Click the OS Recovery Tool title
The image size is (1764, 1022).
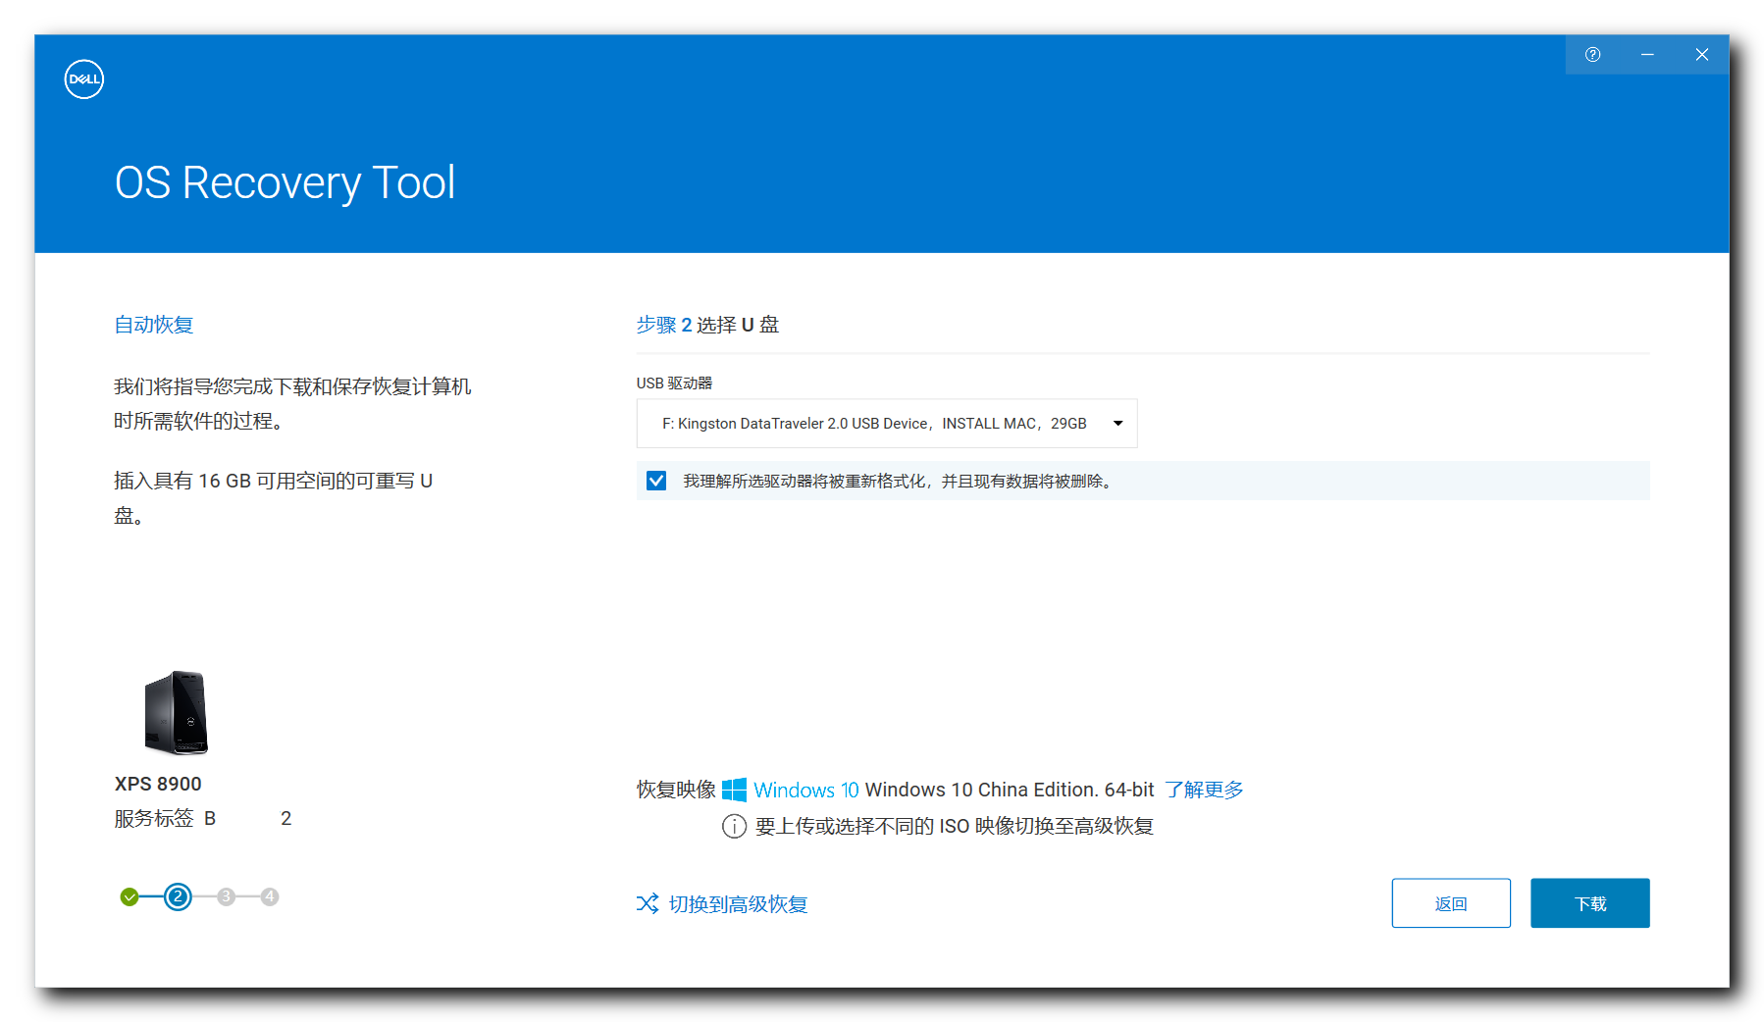tap(285, 183)
